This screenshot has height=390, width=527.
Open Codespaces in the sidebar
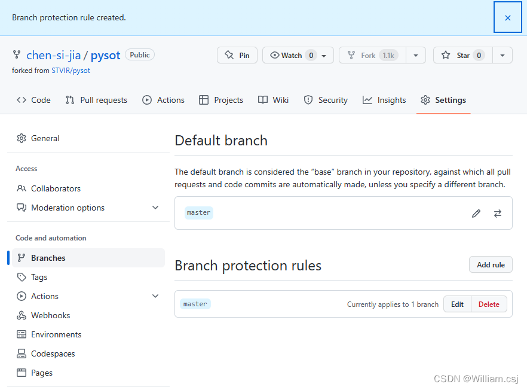pyautogui.click(x=88, y=354)
